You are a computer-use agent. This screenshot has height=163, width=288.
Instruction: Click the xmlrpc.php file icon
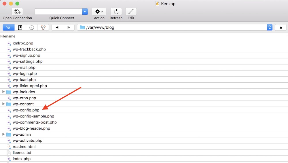point(9,43)
